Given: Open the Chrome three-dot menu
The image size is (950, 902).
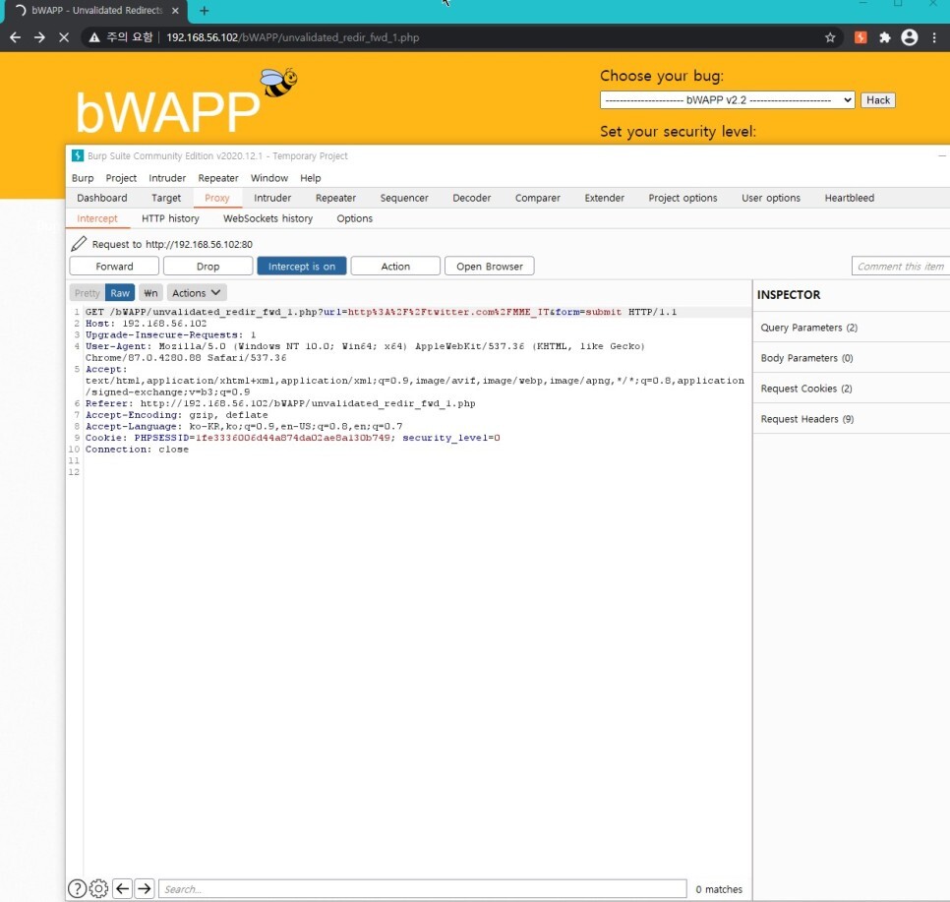Looking at the screenshot, I should [934, 37].
